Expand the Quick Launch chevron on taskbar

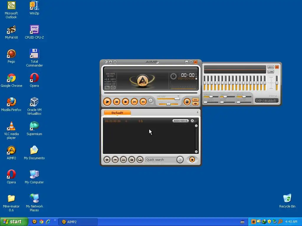point(55,220)
